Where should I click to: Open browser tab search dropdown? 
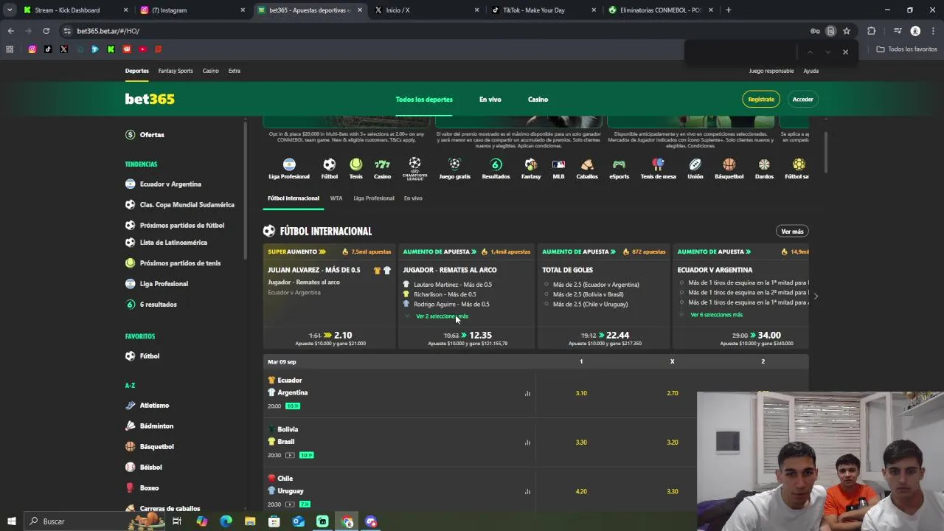coord(10,10)
